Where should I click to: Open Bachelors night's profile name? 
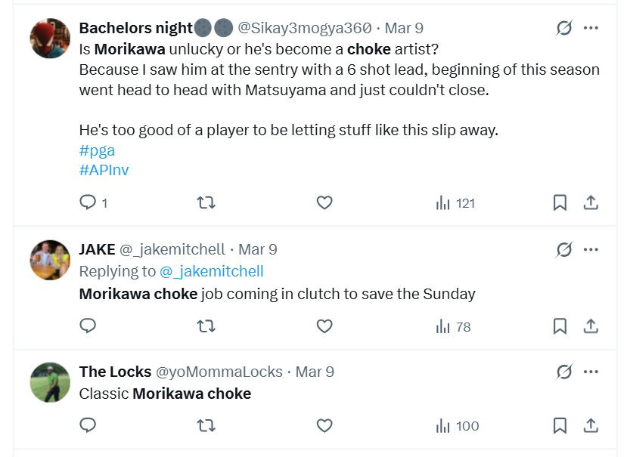[136, 28]
